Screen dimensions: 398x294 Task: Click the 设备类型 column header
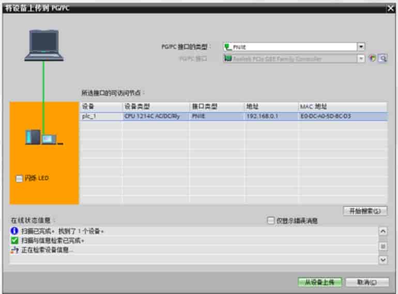[x=156, y=107]
